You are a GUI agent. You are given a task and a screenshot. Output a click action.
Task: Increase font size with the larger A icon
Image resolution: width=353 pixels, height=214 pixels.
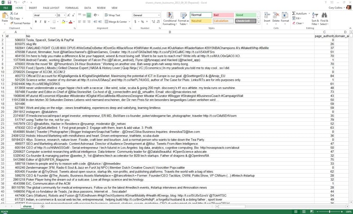pos(69,15)
